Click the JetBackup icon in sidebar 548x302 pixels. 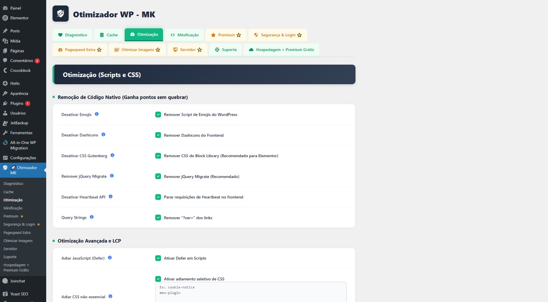click(5, 123)
